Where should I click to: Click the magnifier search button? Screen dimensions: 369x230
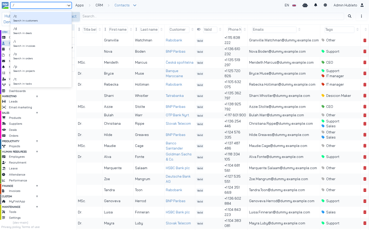point(350,16)
